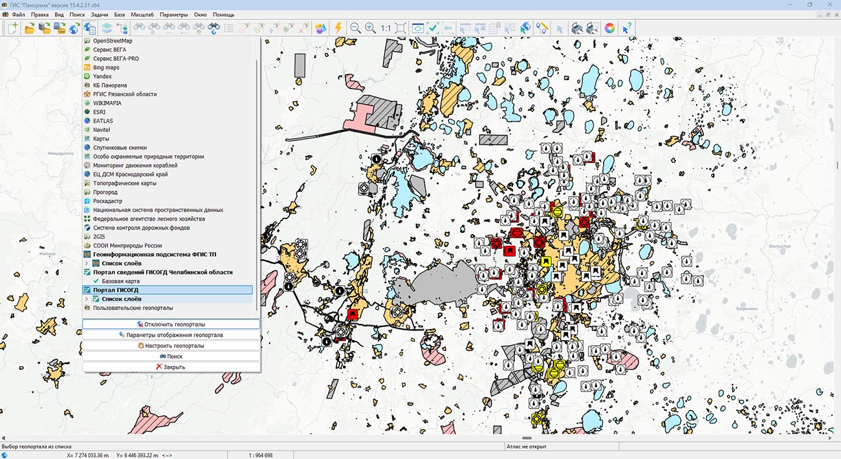841x459 pixels.
Task: Click the open database (DBM) toolbar icon
Action: 60,28
